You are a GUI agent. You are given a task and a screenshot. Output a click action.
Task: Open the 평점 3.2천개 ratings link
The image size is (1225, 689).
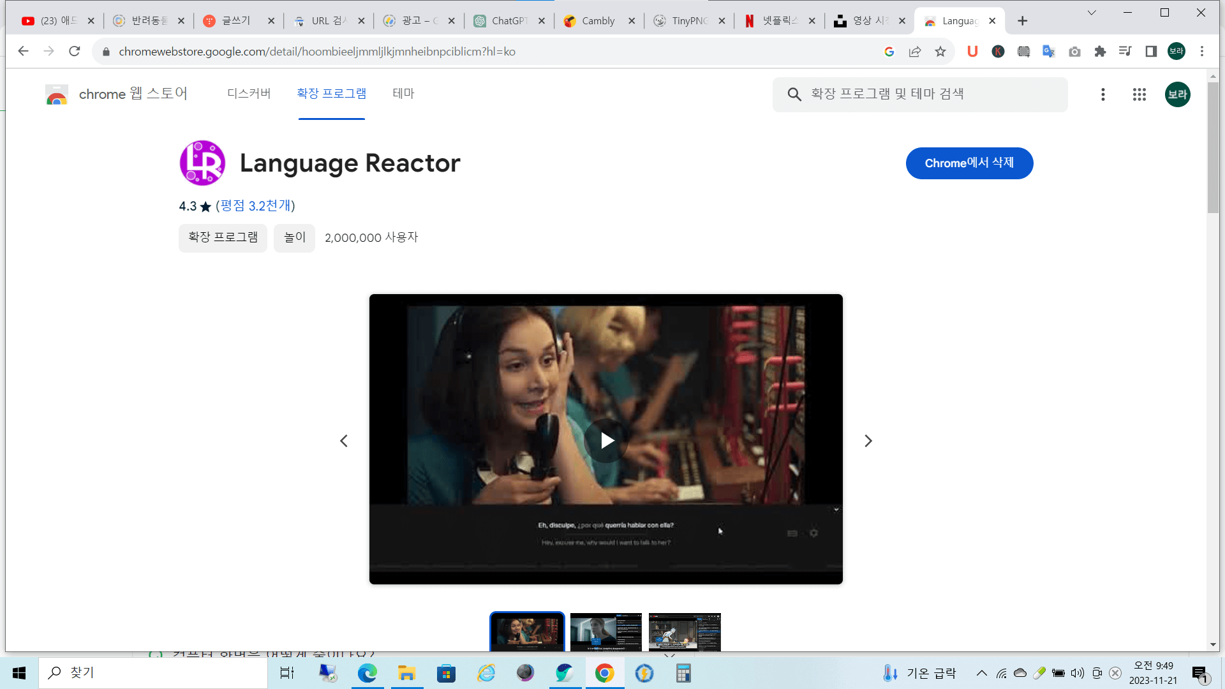click(255, 206)
